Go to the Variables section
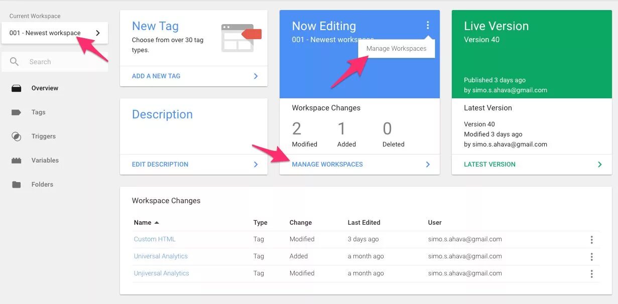The image size is (618, 304). [45, 161]
